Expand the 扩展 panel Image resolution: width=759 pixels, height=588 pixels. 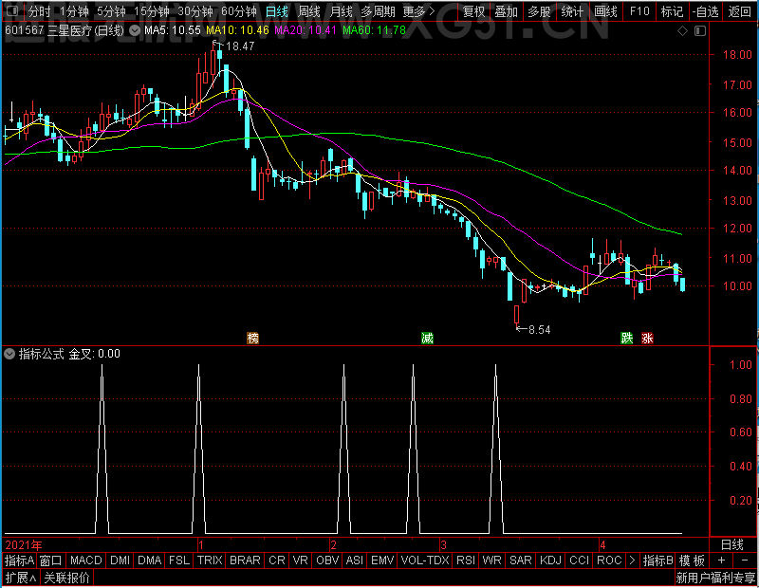[21, 578]
